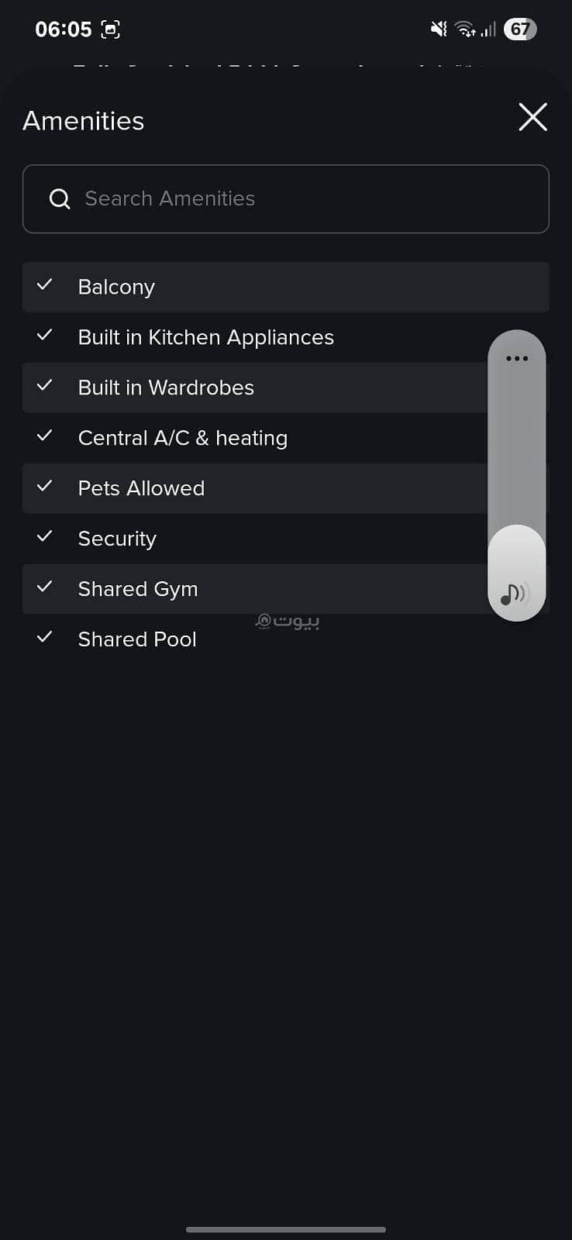Tap the battery indicator showing 67
The width and height of the screenshot is (572, 1240).
point(520,29)
